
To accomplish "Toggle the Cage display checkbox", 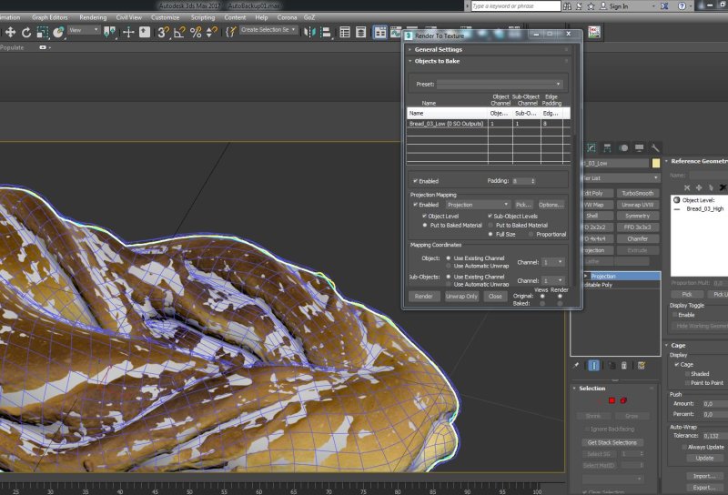I will [677, 364].
